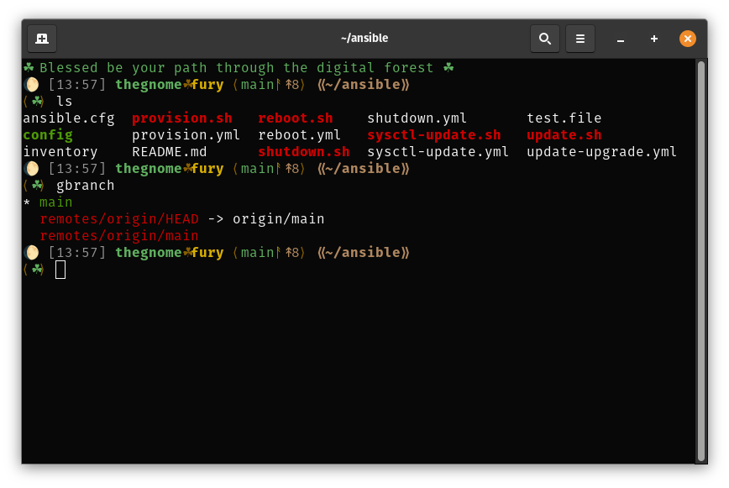Image resolution: width=729 pixels, height=488 pixels.
Task: Click the red sysctl-update.sh entry
Action: [433, 134]
